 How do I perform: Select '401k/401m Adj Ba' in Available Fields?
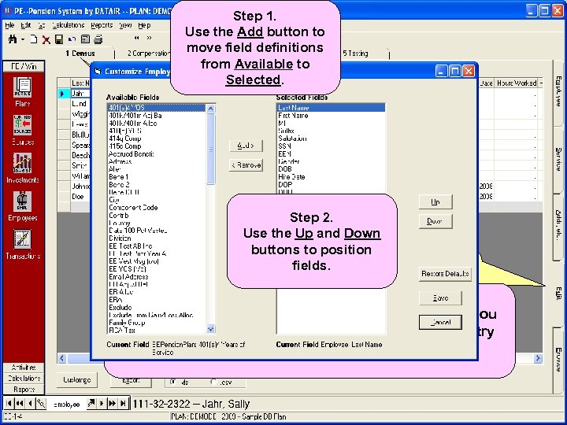[x=157, y=116]
